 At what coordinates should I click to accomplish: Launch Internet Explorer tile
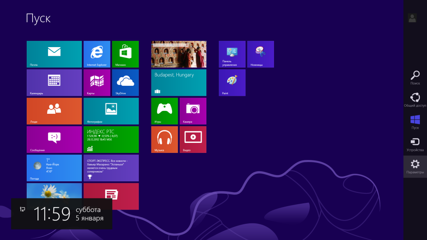click(x=97, y=54)
